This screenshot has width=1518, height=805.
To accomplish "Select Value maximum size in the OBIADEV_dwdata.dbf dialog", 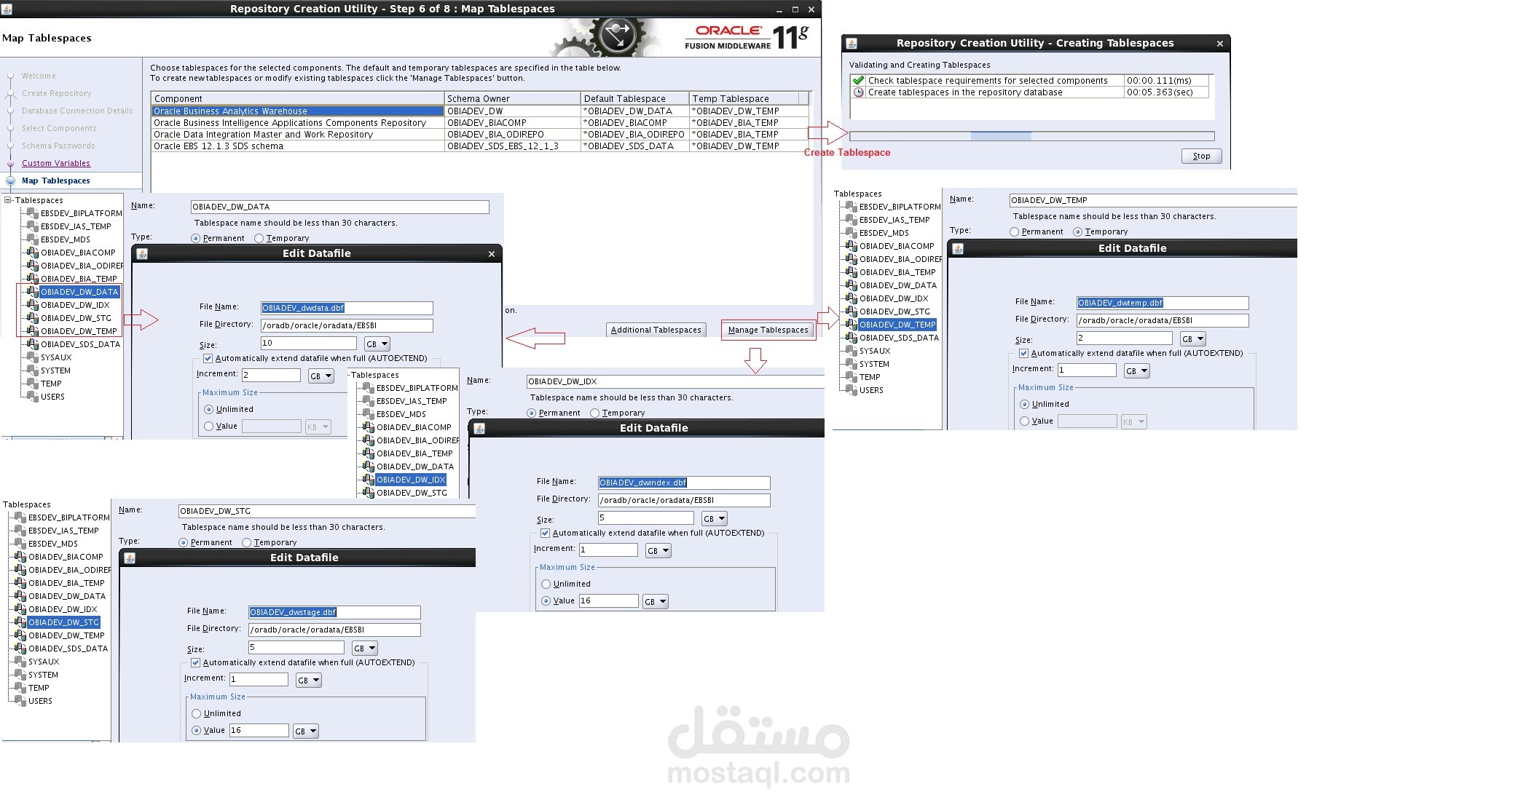I will tap(209, 427).
